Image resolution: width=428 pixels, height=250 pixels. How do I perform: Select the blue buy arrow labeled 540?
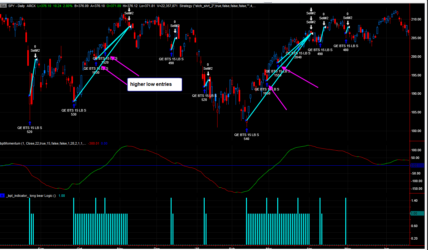coord(247,130)
